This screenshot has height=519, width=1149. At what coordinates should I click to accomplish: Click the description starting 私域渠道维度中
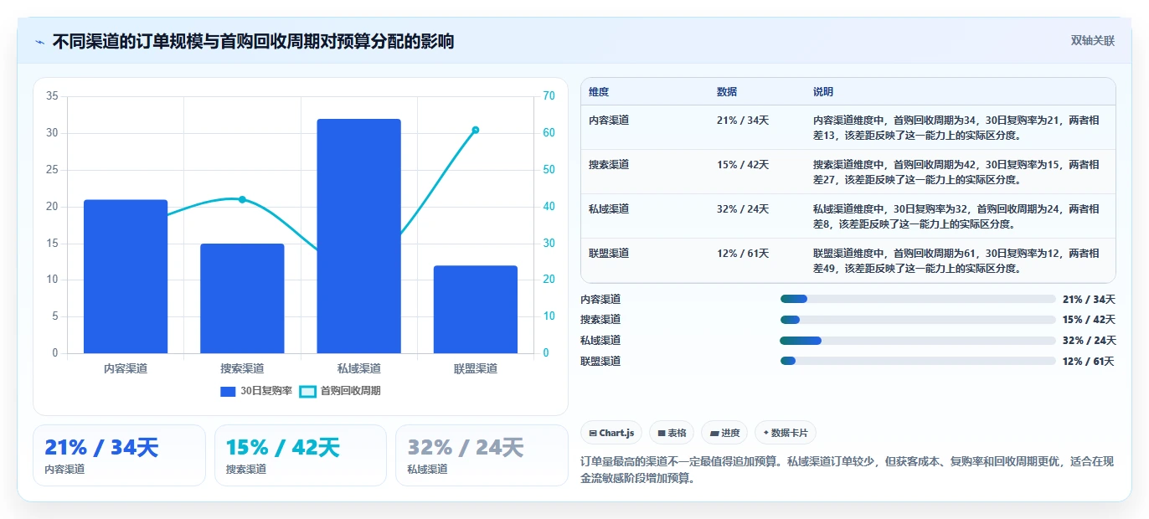956,216
